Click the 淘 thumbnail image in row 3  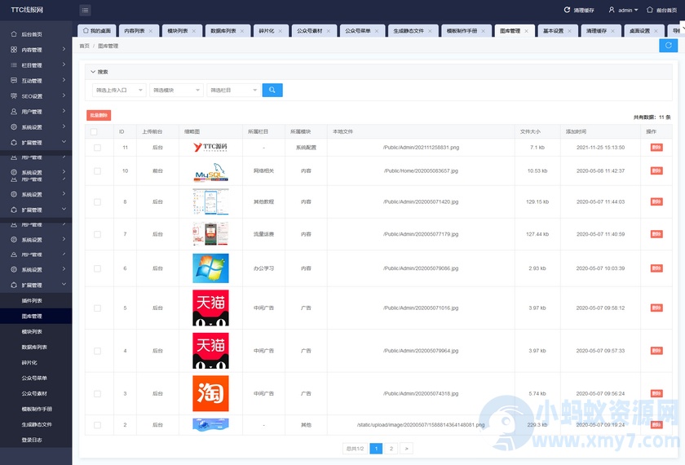(x=210, y=393)
